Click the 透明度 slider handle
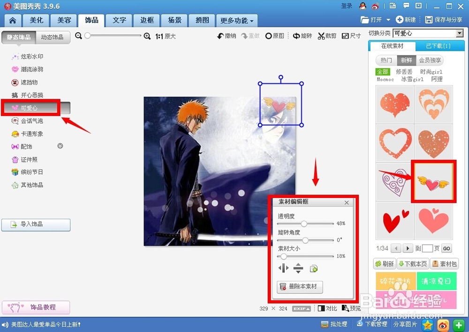 (x=304, y=223)
